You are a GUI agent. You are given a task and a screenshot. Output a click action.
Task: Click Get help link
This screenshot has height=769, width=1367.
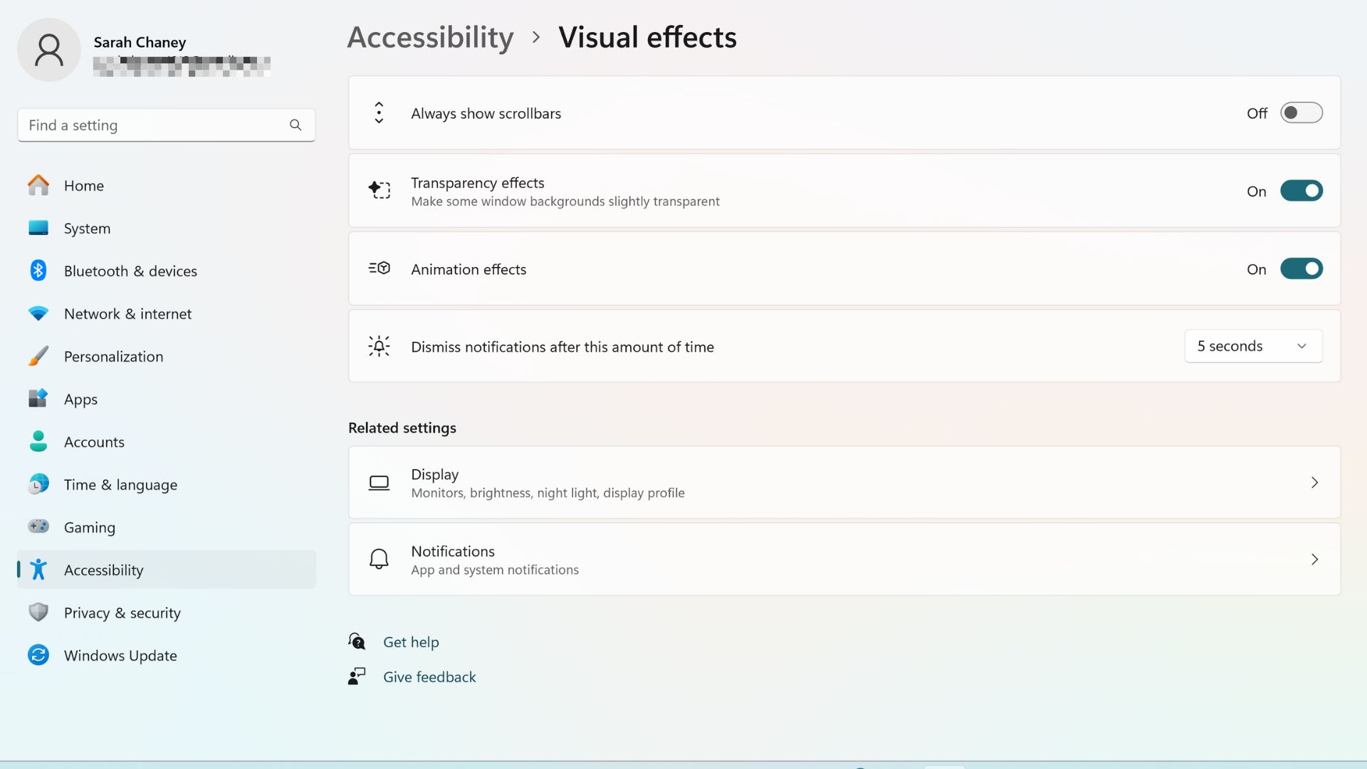point(410,642)
